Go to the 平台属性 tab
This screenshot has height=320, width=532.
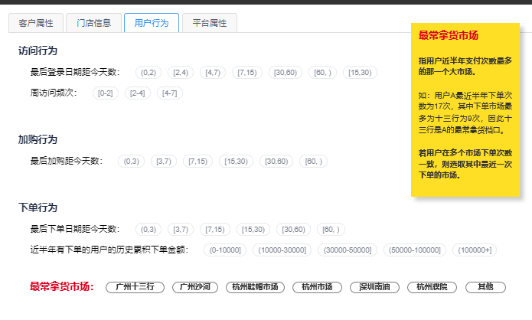coord(209,23)
